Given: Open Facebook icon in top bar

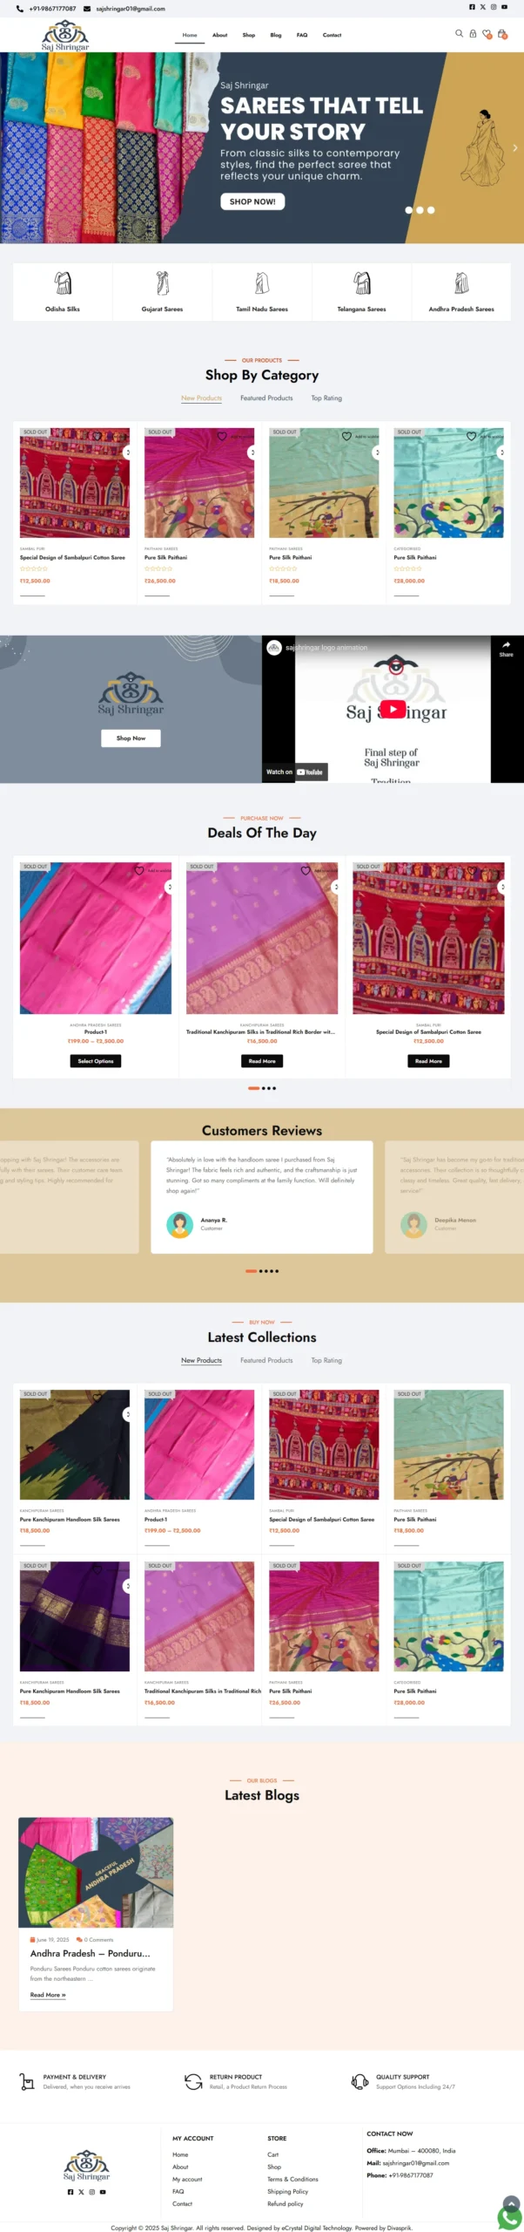Looking at the screenshot, I should 472,7.
